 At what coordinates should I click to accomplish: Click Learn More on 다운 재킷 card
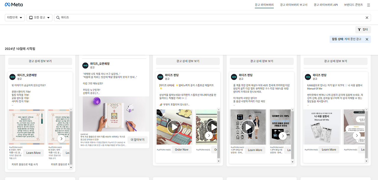[255, 150]
